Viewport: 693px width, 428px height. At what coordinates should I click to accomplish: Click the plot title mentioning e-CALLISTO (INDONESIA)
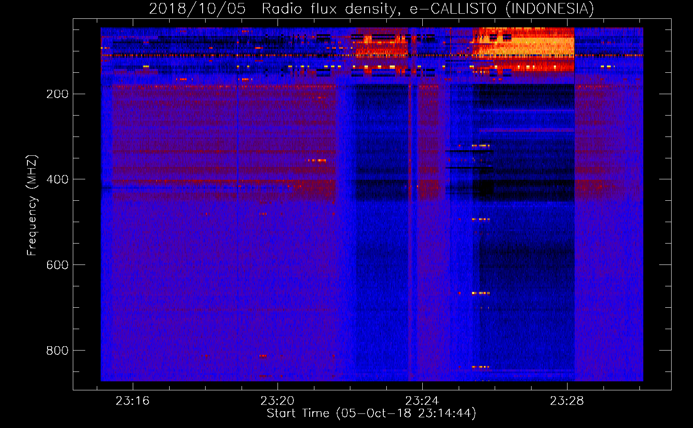click(371, 9)
